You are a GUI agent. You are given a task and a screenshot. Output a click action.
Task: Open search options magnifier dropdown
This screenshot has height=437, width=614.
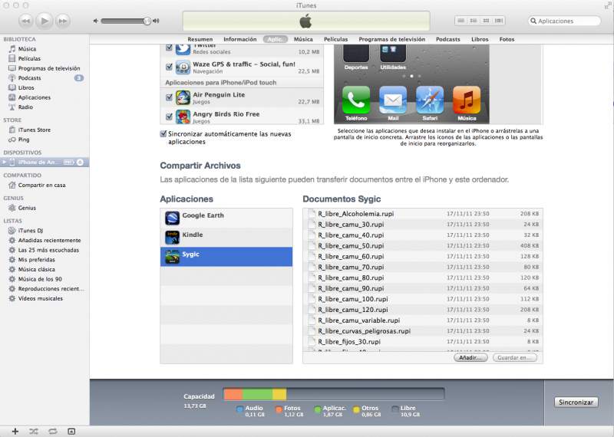[x=533, y=21]
